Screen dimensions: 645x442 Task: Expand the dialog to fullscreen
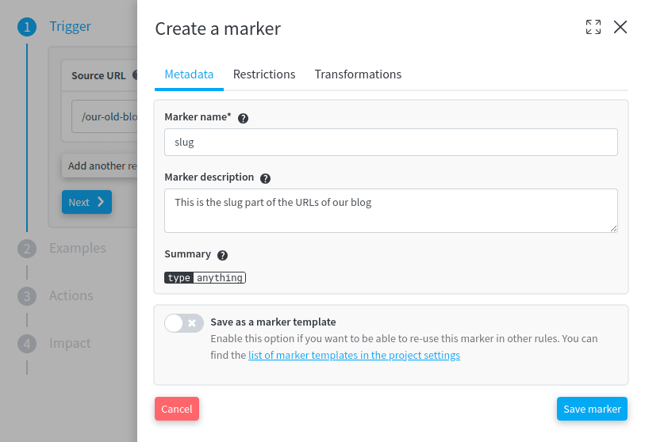593,28
